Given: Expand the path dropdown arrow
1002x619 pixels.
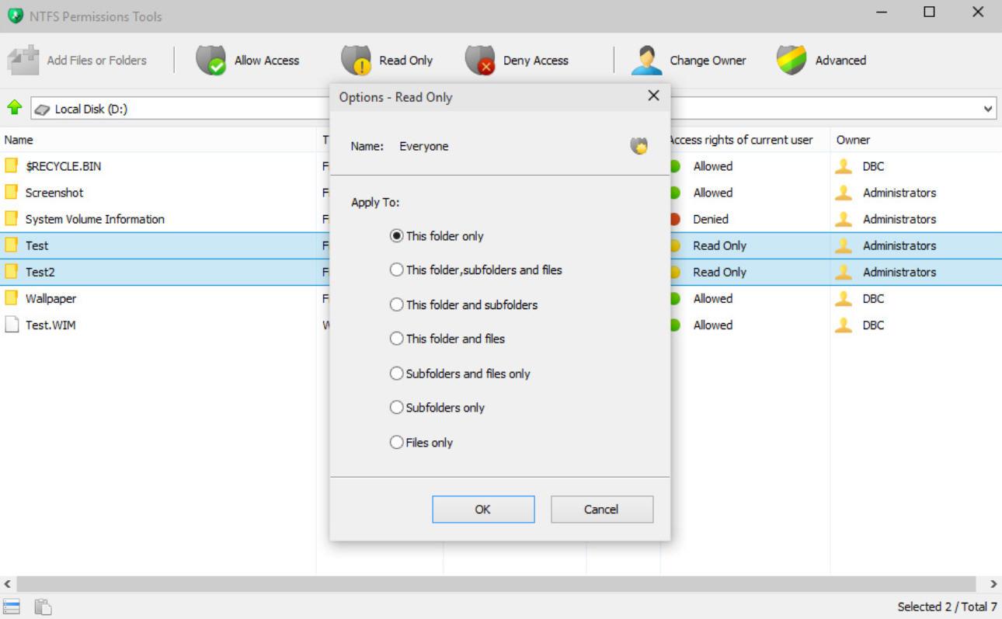Looking at the screenshot, I should pos(988,109).
